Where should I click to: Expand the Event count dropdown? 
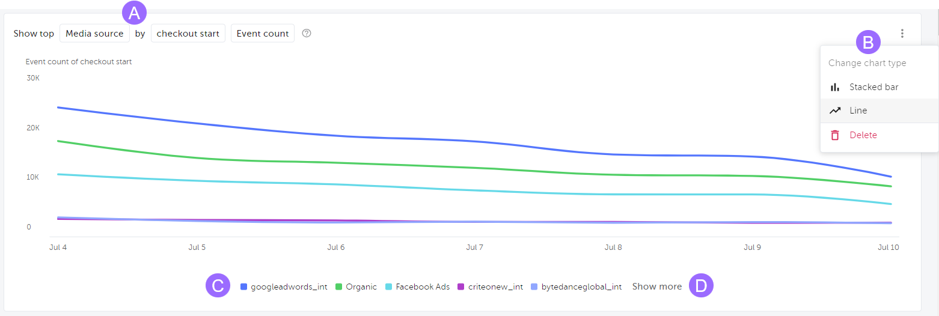click(263, 34)
